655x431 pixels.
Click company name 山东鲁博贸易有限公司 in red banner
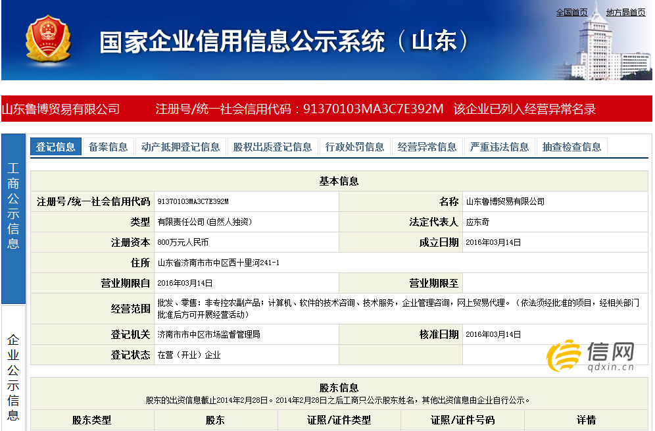(x=61, y=109)
